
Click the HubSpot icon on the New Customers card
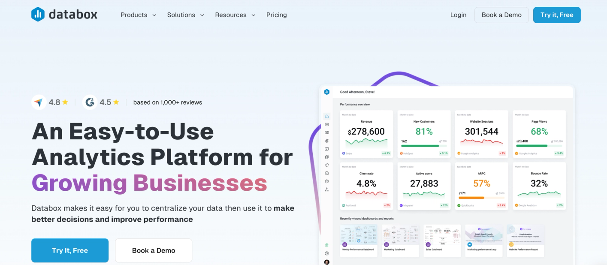click(x=401, y=153)
